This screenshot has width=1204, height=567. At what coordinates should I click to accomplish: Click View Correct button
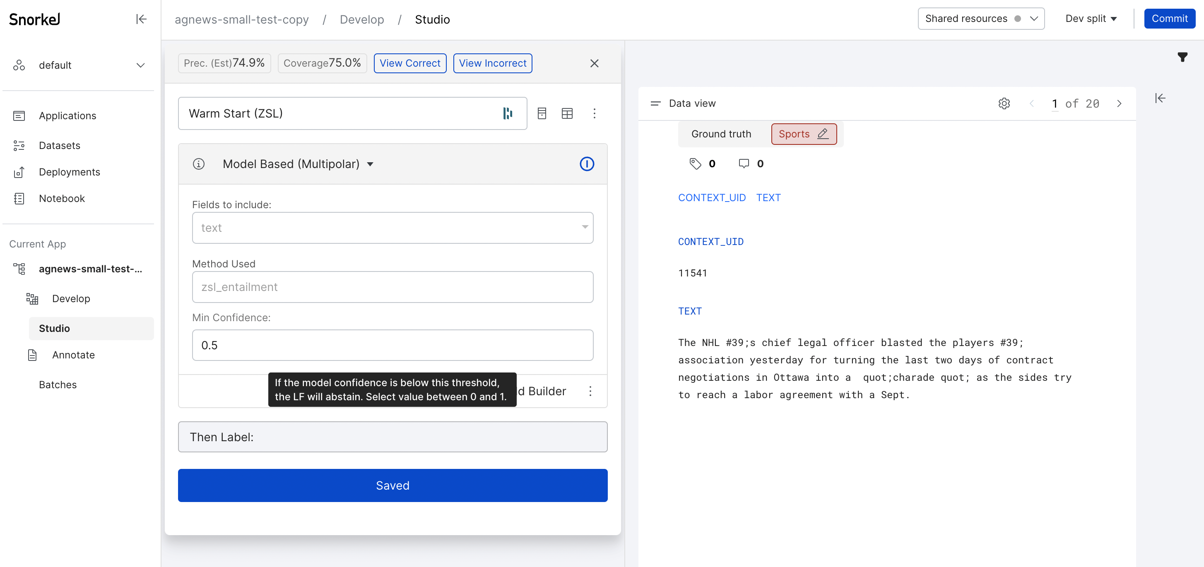click(x=410, y=63)
